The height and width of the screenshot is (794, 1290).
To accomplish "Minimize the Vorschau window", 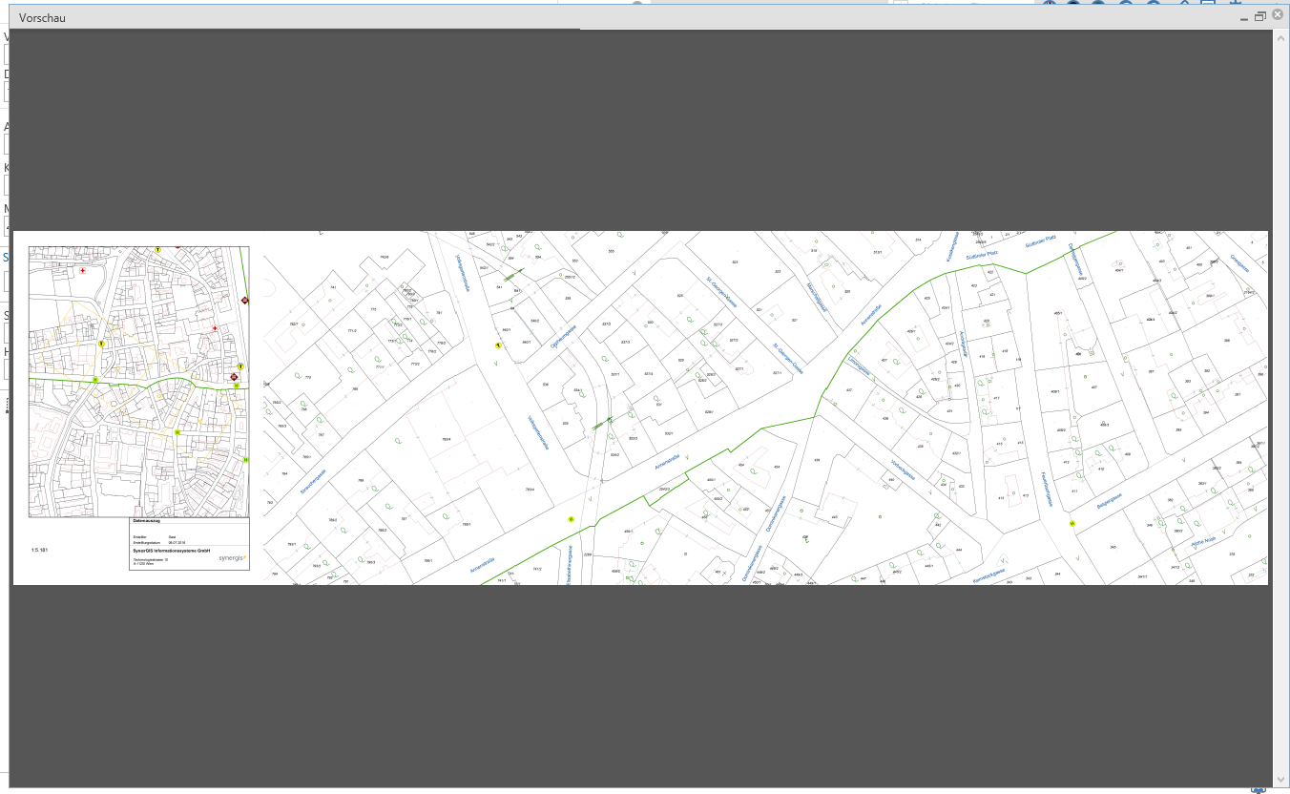I will (x=1243, y=17).
